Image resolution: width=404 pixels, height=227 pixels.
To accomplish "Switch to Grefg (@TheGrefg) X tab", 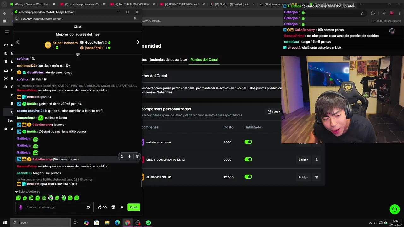I will click(232, 4).
